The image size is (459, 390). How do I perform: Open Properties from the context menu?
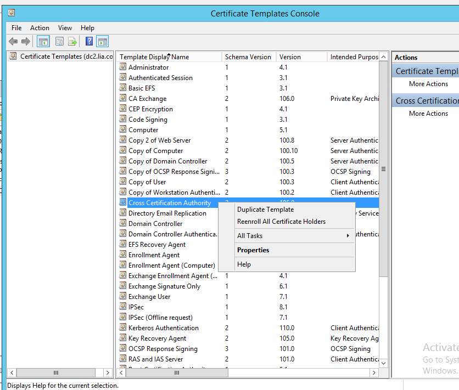click(253, 250)
